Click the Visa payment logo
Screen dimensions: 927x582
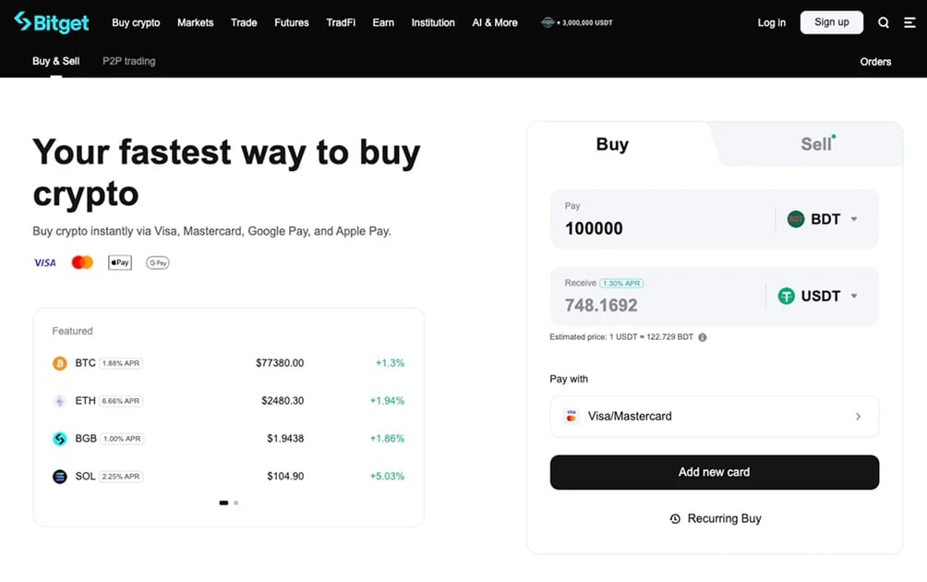[x=45, y=262]
